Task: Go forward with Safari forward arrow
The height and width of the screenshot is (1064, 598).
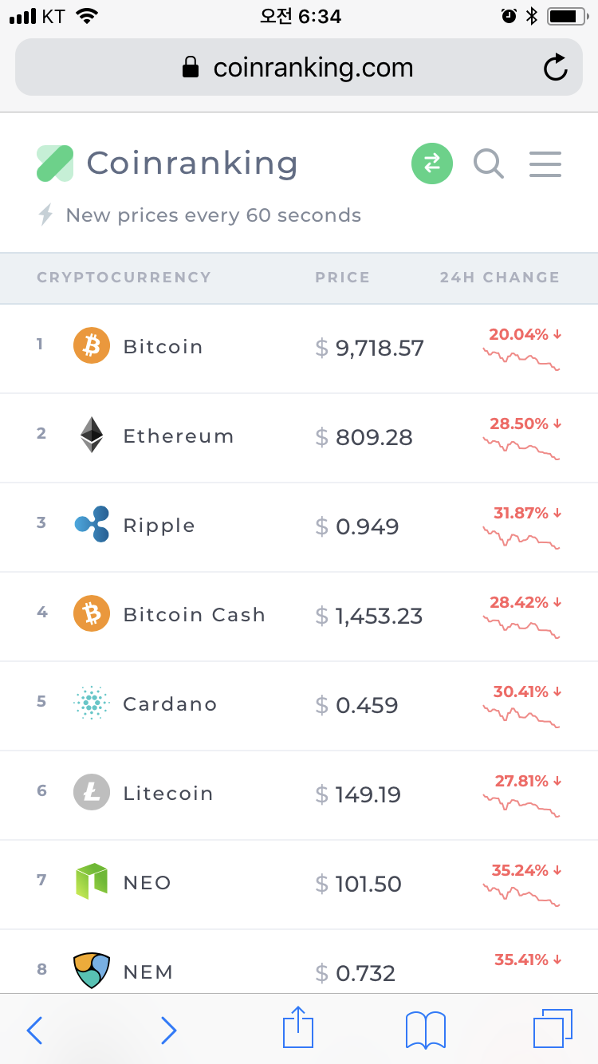Action: coord(168,1030)
